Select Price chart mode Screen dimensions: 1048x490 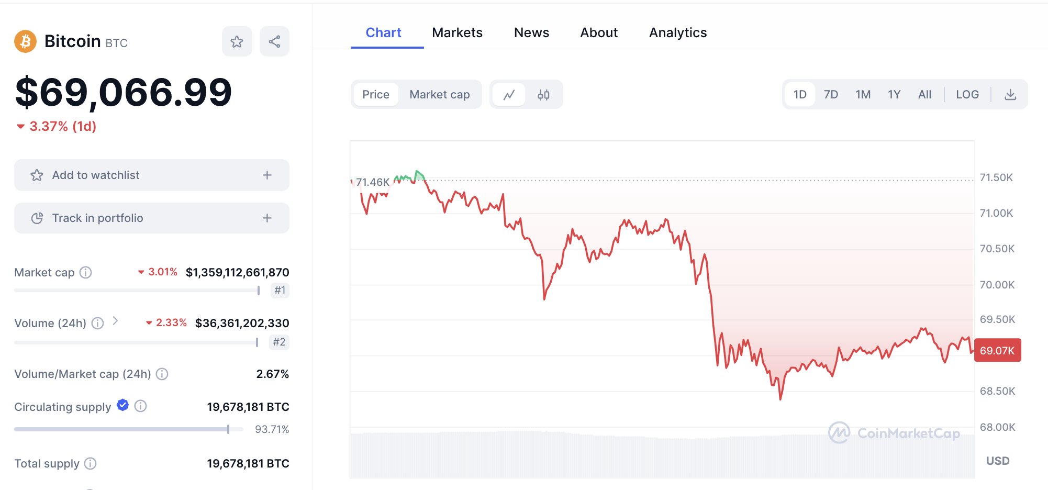(376, 95)
